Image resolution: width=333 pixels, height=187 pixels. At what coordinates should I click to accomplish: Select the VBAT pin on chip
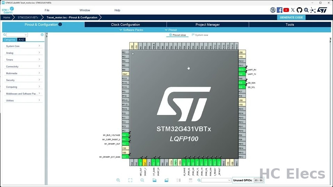[x=125, y=74]
